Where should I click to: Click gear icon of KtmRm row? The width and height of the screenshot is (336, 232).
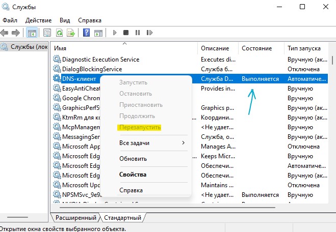click(x=57, y=117)
